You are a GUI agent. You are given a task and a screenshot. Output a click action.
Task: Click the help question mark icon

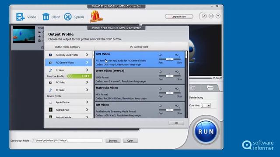pos(218,16)
